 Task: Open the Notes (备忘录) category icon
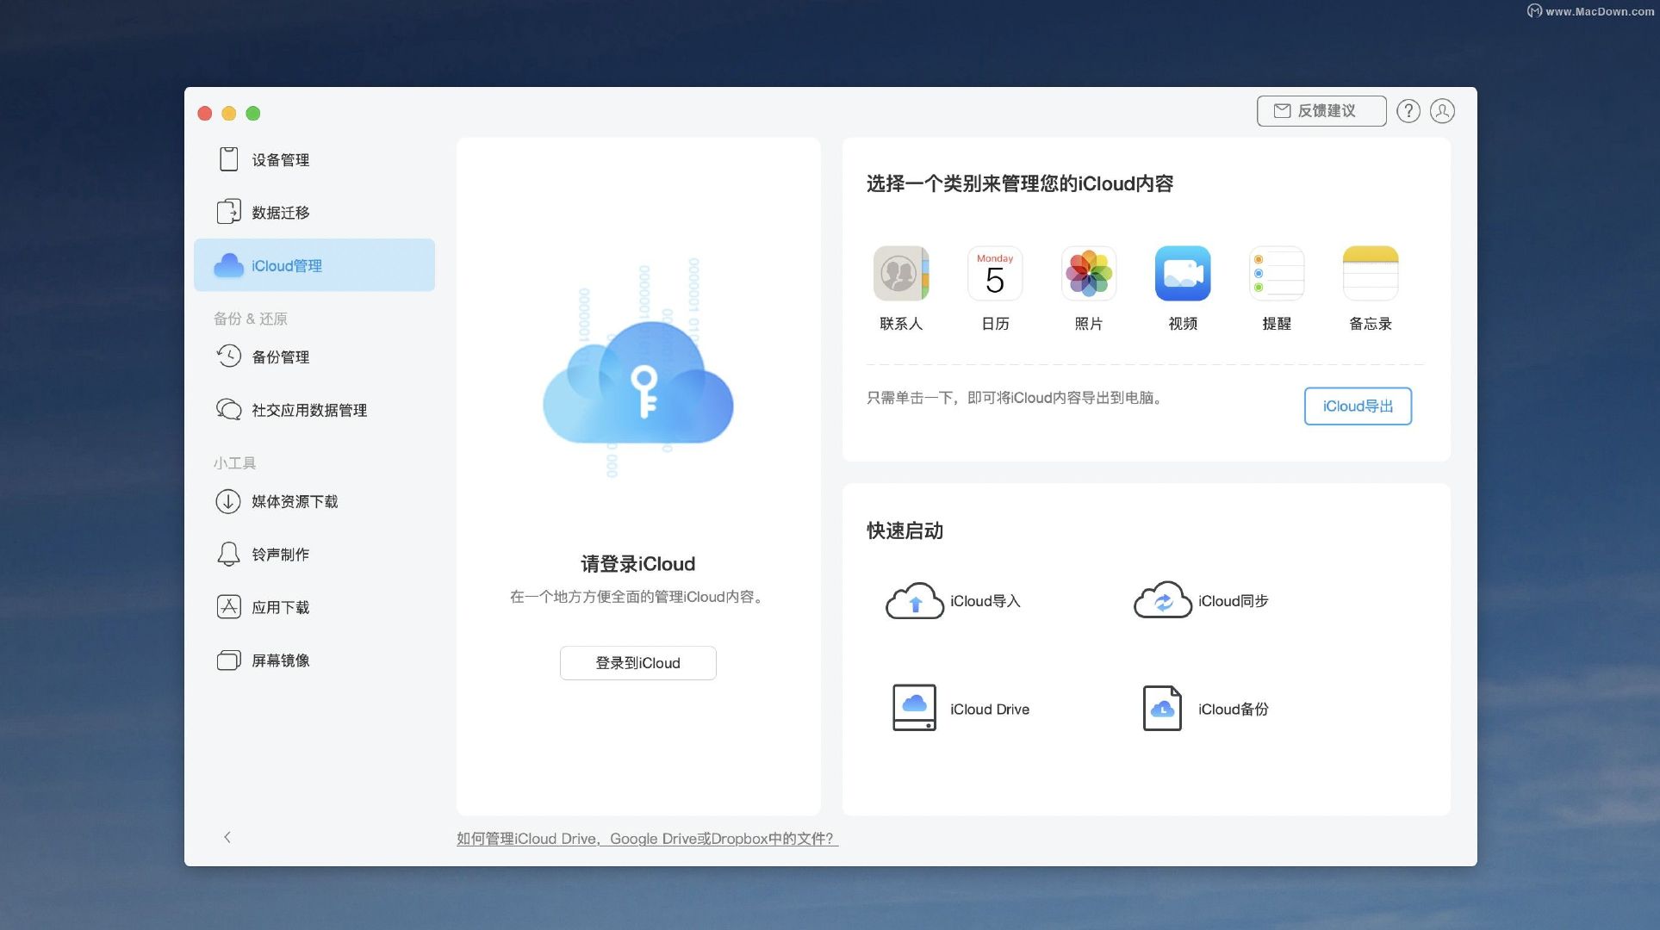coord(1371,274)
